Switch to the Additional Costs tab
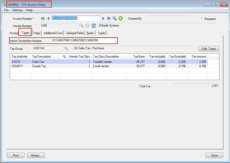230x163 pixels. point(53,33)
